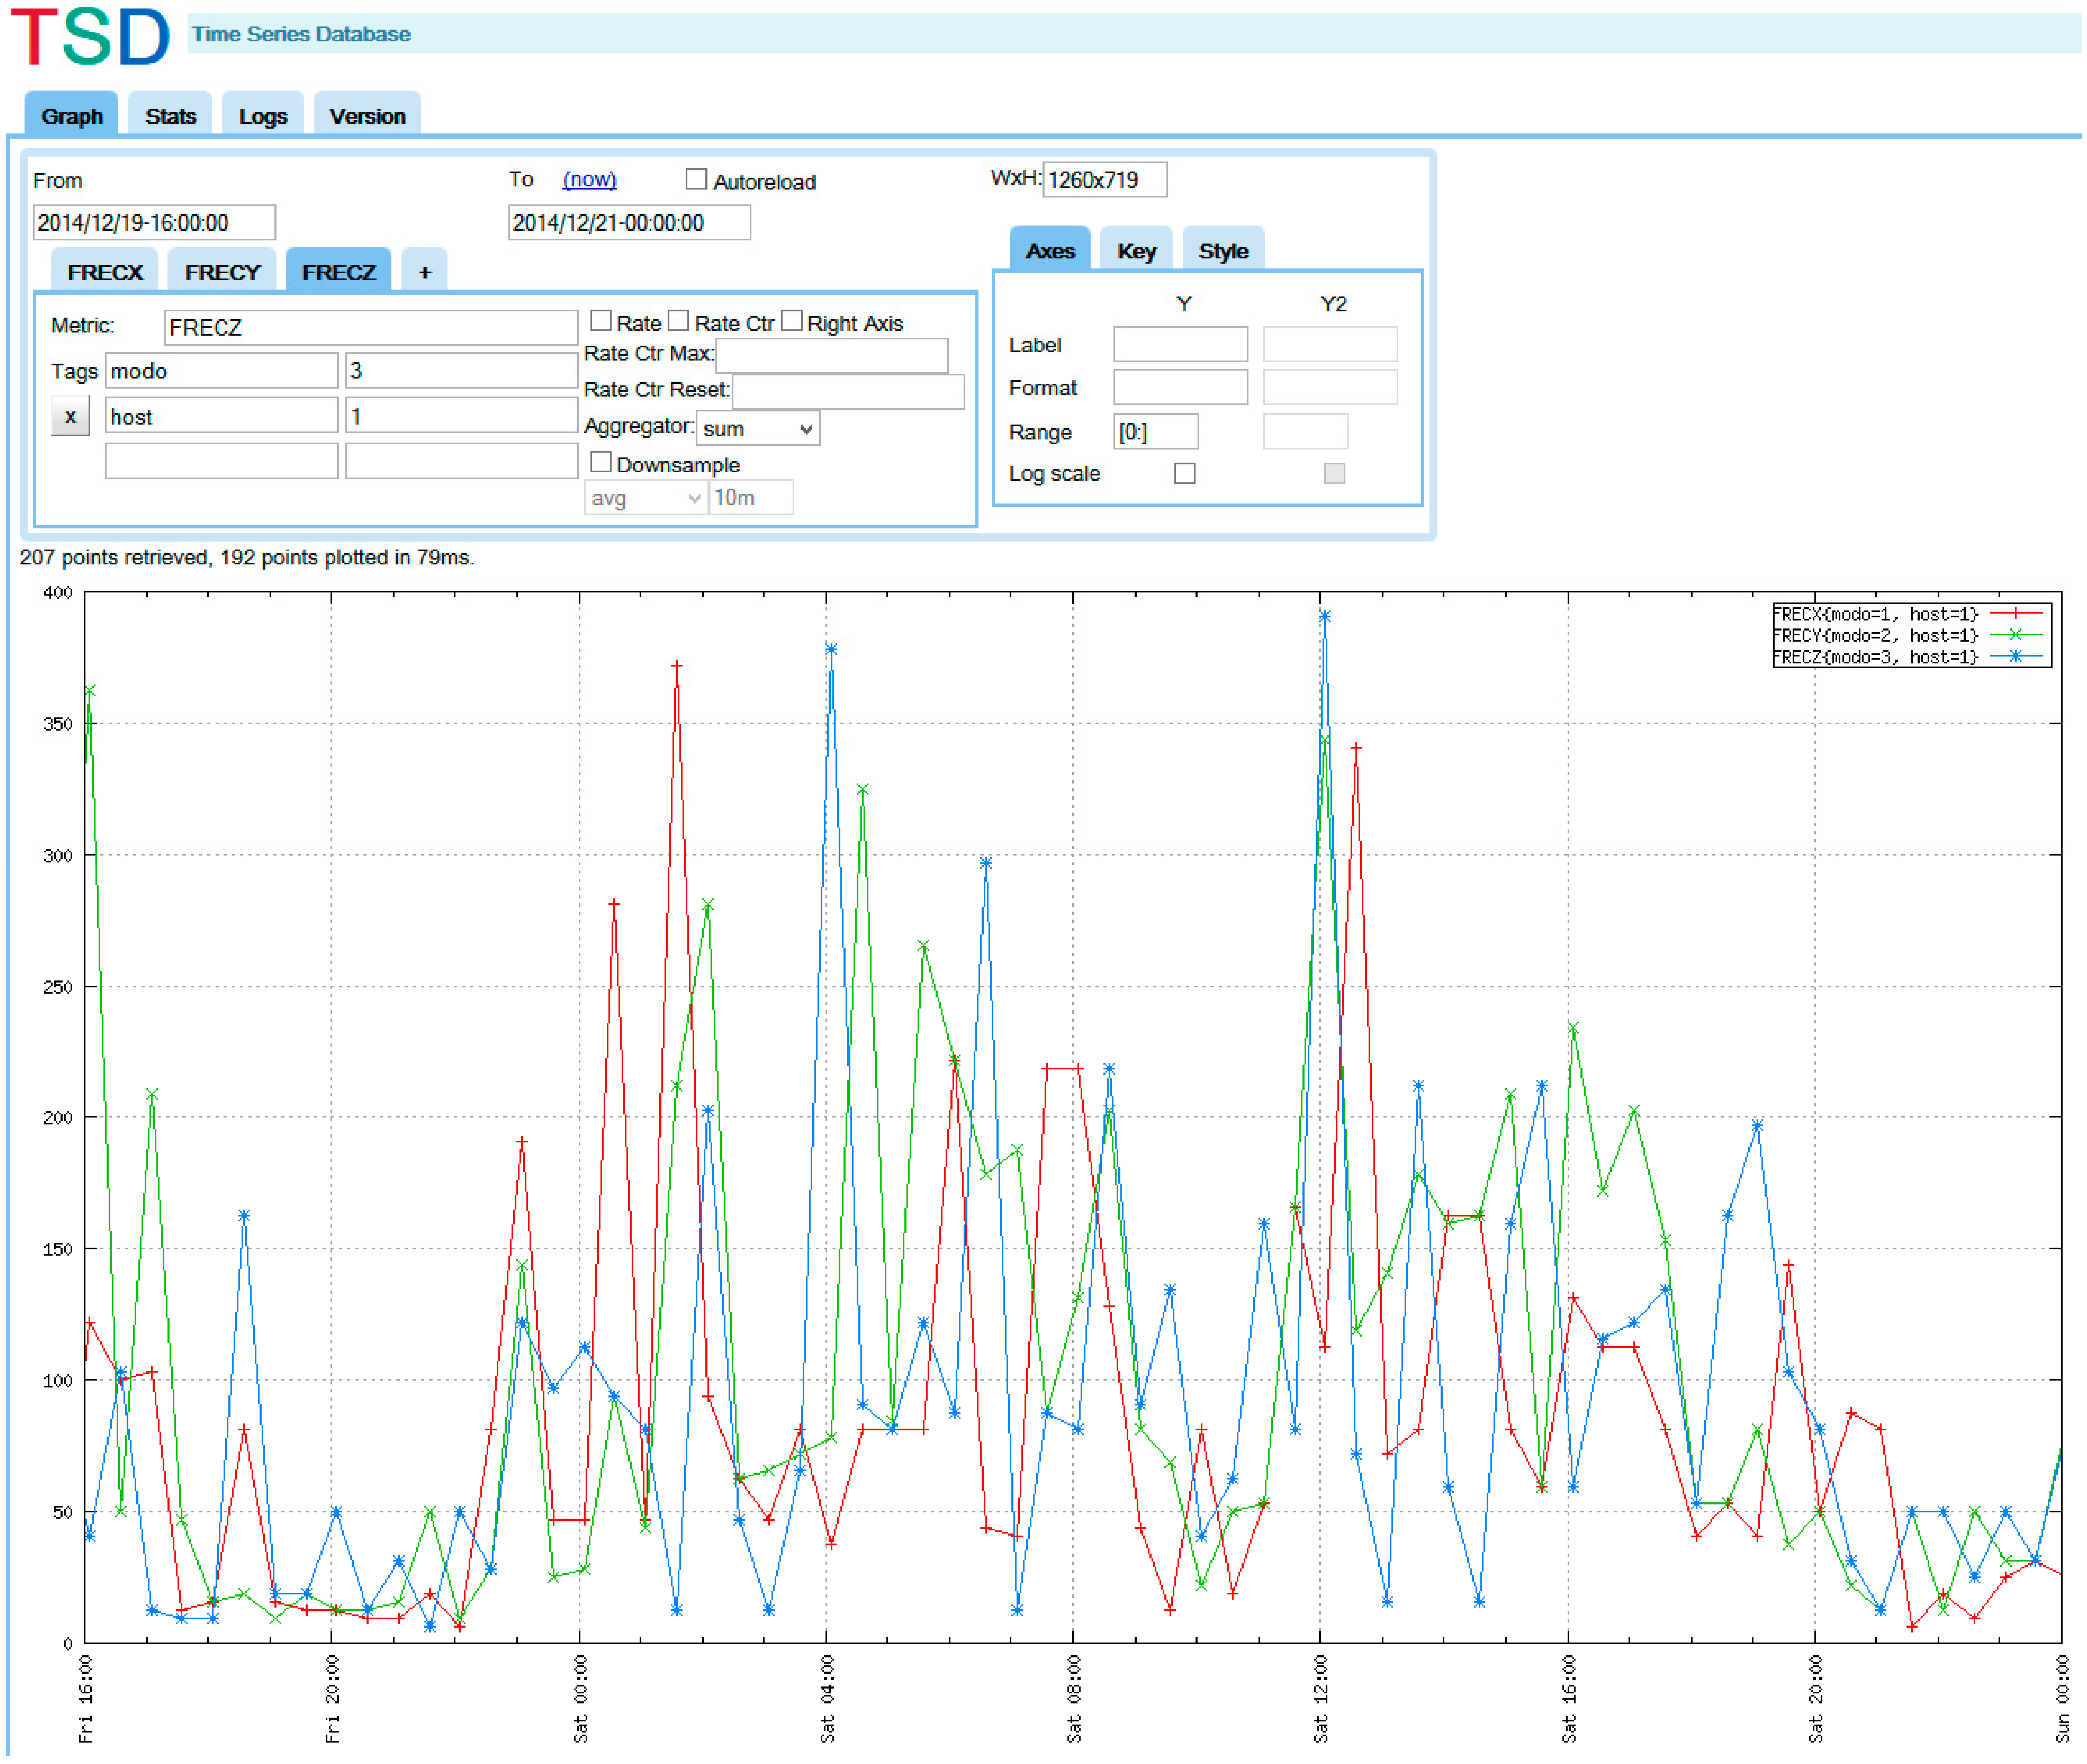Click the TSD logo

(90, 36)
